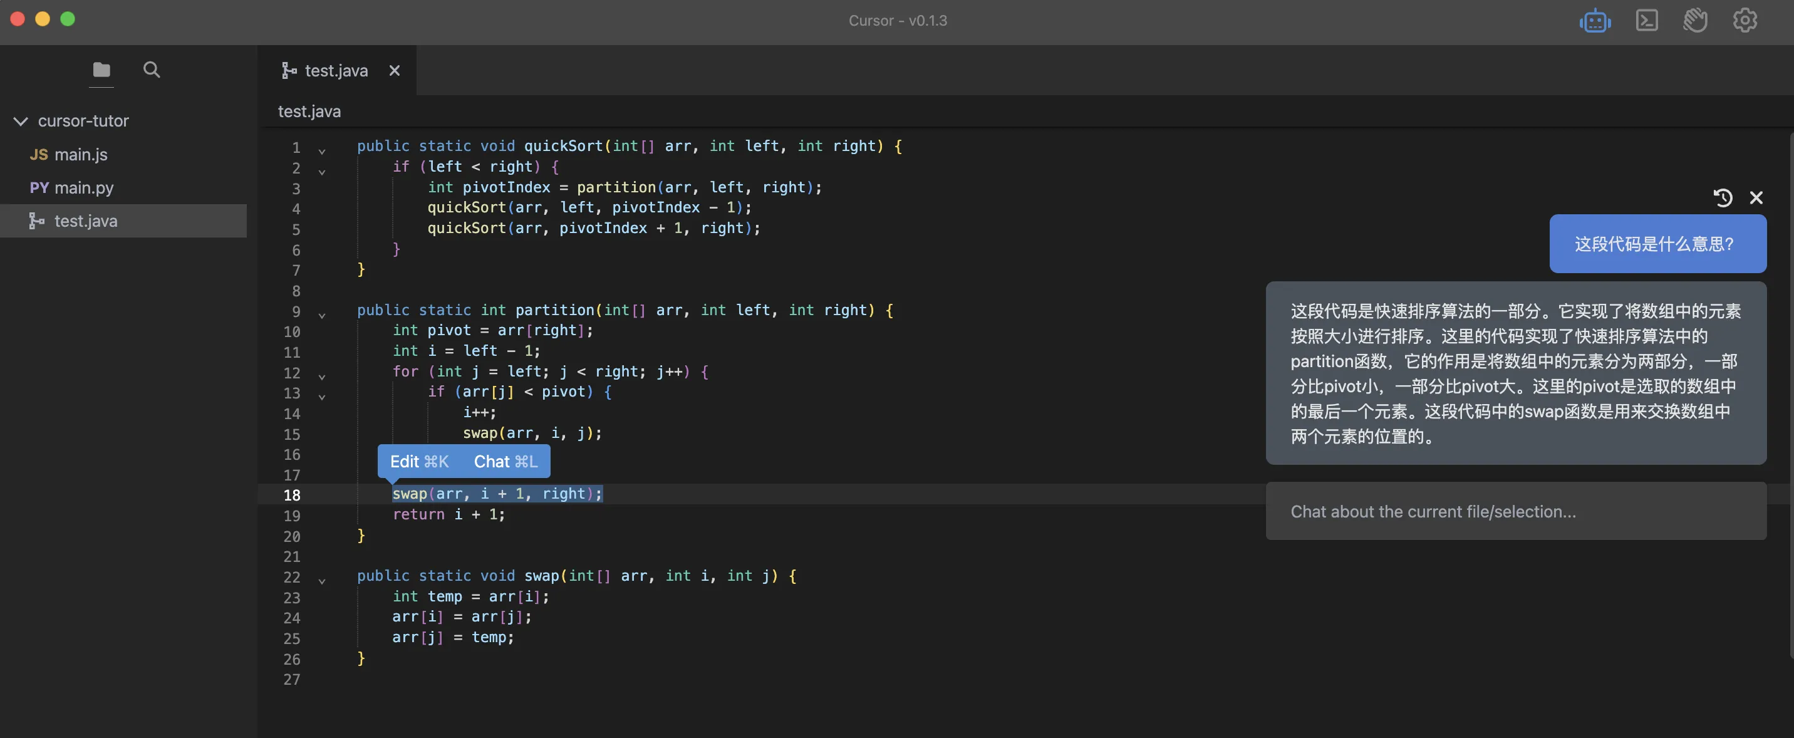Focus the chat about current file input
This screenshot has height=738, width=1794.
pyautogui.click(x=1515, y=512)
